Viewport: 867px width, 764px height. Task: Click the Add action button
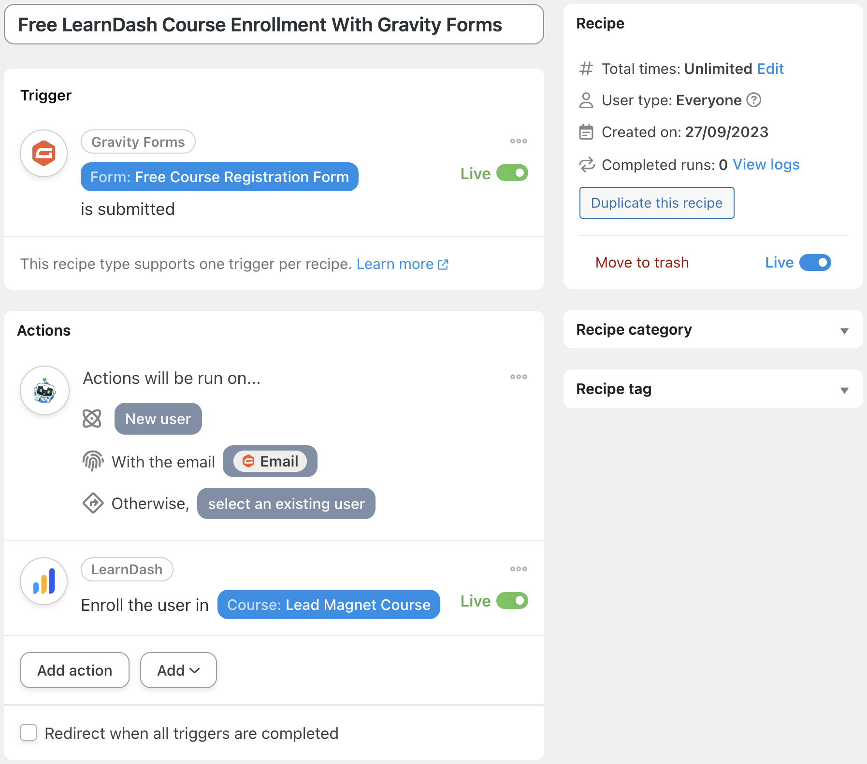[x=74, y=670]
